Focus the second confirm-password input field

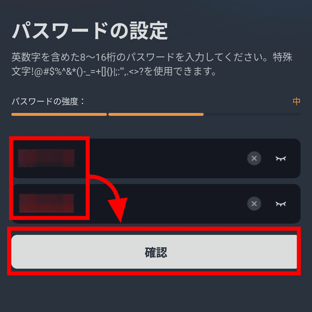point(156,203)
